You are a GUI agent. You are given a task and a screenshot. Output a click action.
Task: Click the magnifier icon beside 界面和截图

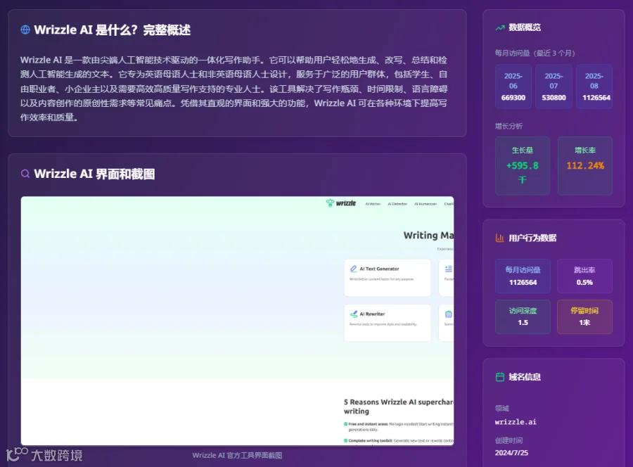coord(25,174)
